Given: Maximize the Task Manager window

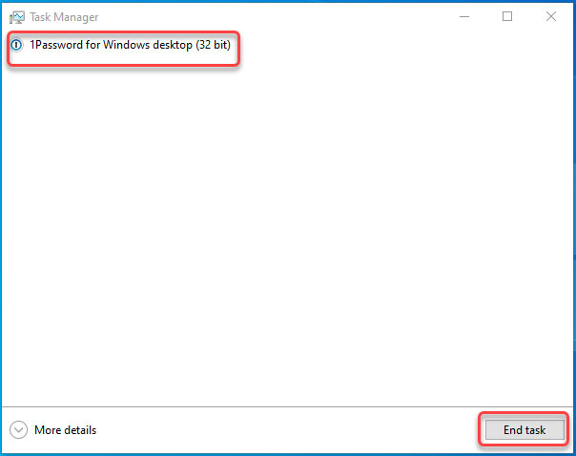Looking at the screenshot, I should click(x=507, y=16).
